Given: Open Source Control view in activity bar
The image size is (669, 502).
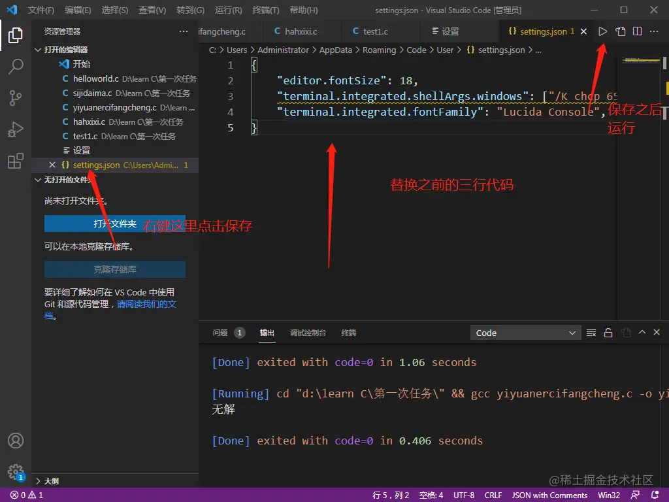Looking at the screenshot, I should tap(16, 98).
